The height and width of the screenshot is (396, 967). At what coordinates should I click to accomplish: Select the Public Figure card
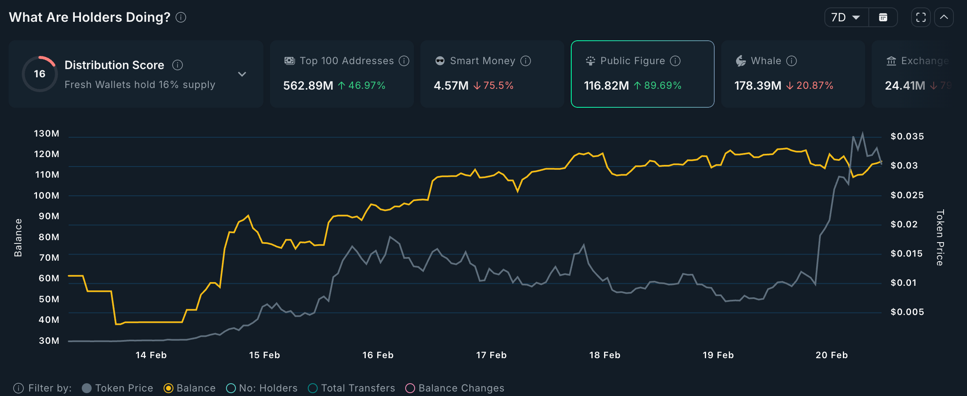click(x=642, y=74)
